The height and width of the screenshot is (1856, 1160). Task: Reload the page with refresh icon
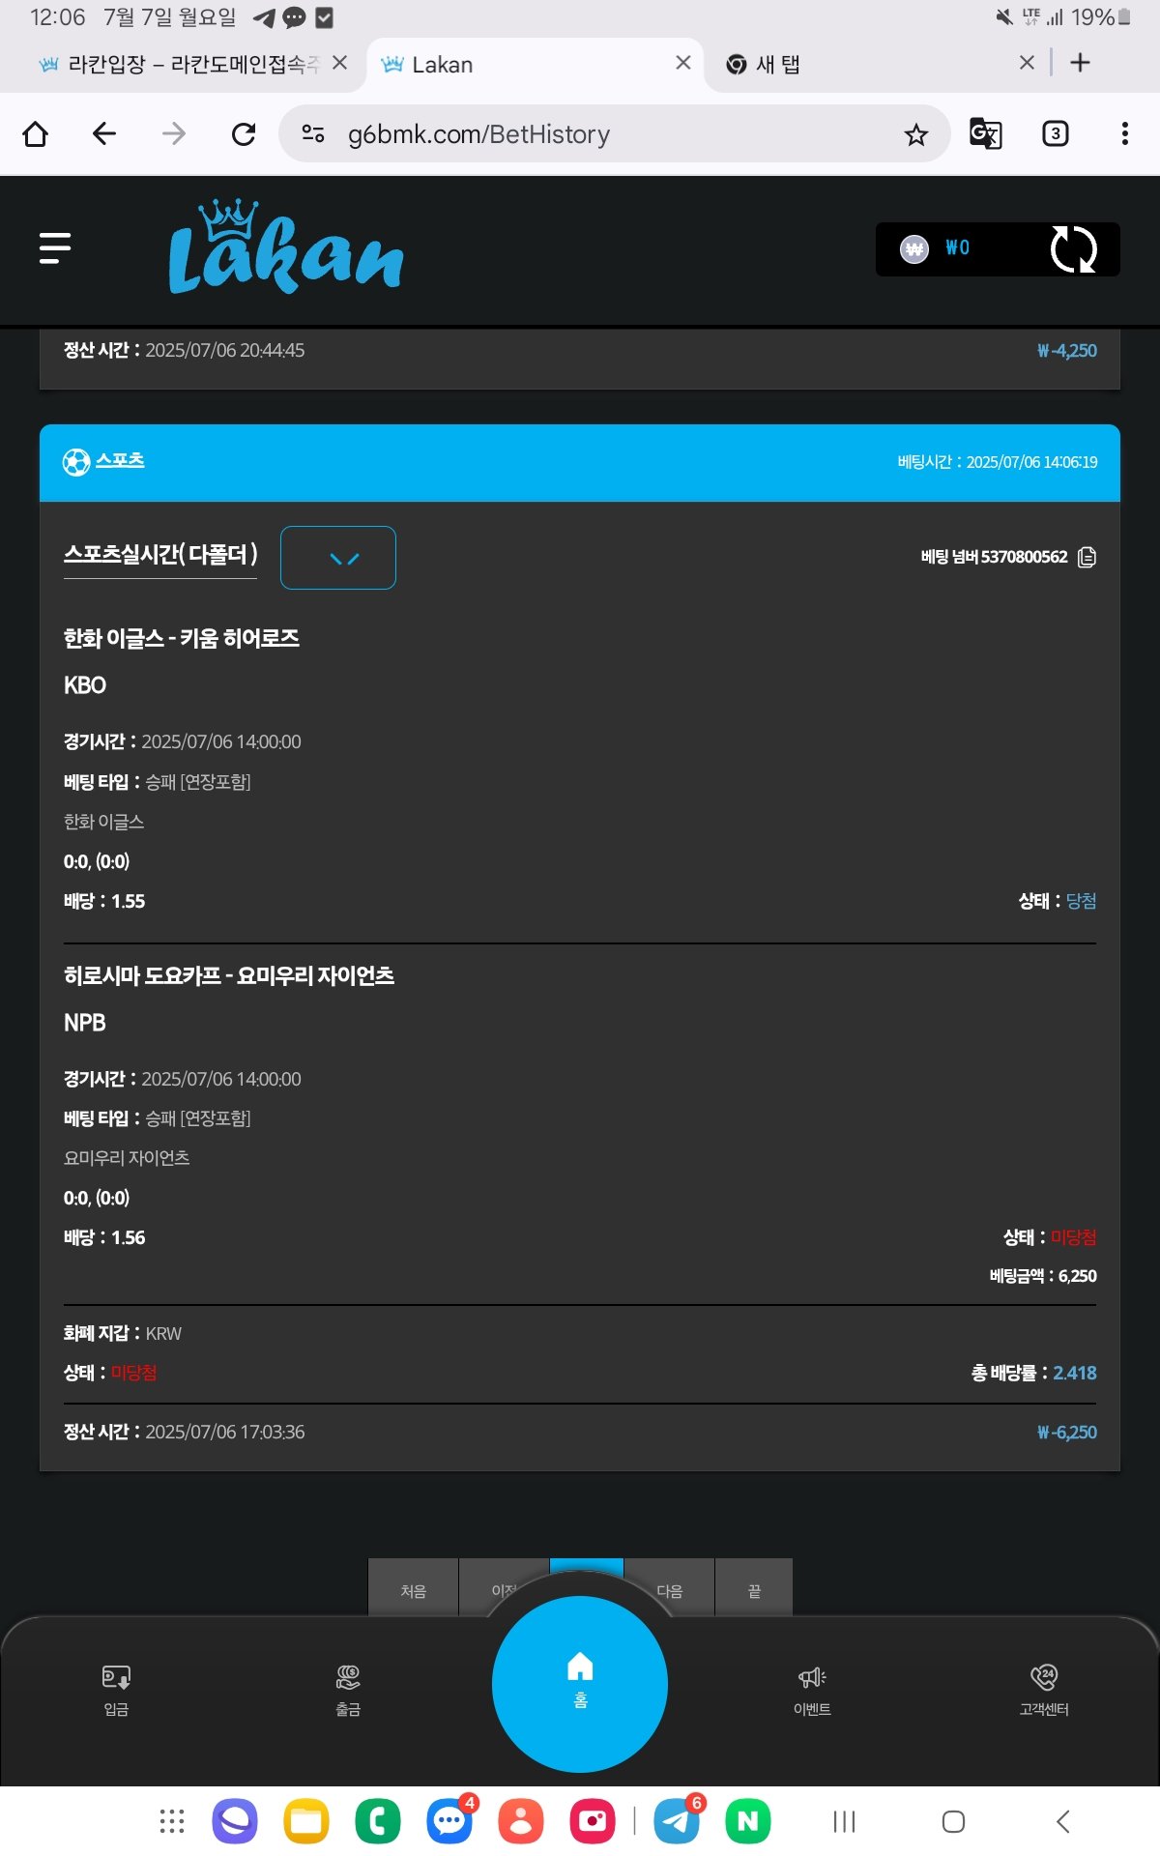[244, 133]
